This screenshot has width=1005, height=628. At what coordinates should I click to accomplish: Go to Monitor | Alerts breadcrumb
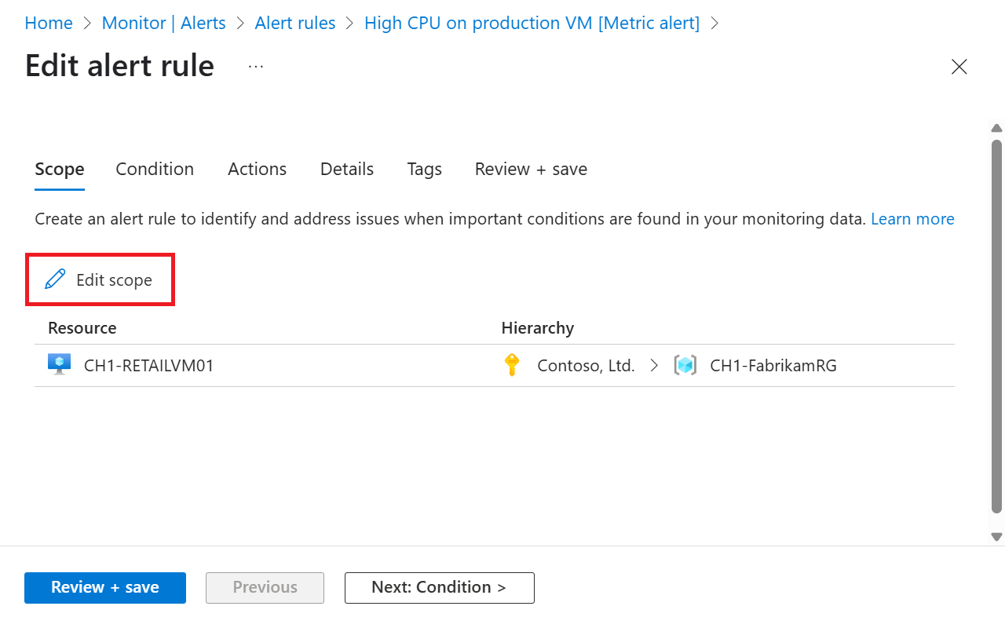click(163, 24)
